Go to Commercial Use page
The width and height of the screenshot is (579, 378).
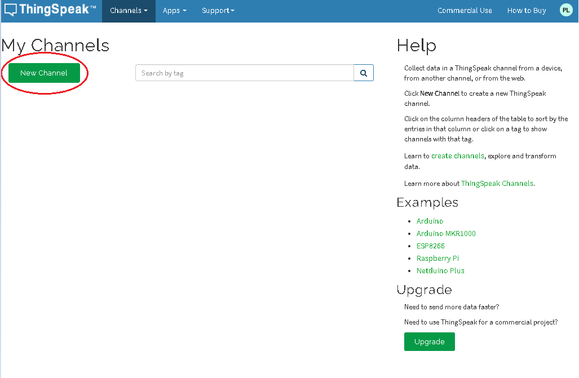pyautogui.click(x=465, y=11)
